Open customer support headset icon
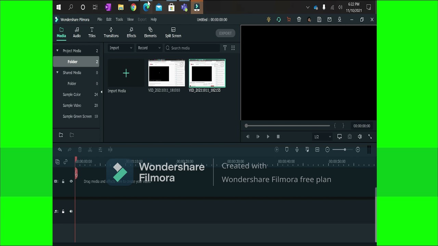This screenshot has width=438, height=246. click(x=279, y=19)
